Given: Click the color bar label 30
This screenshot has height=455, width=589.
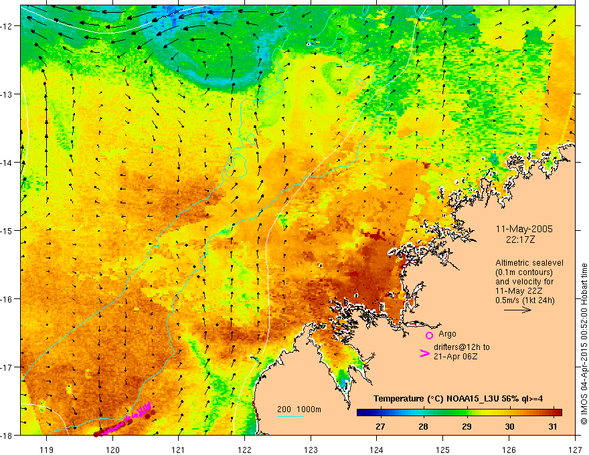Looking at the screenshot, I should click(509, 426).
